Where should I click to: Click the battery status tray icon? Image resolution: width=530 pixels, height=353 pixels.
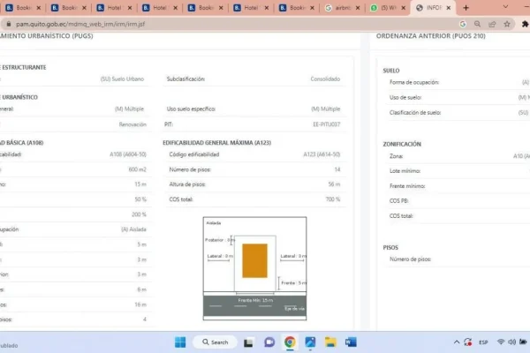[x=524, y=342]
